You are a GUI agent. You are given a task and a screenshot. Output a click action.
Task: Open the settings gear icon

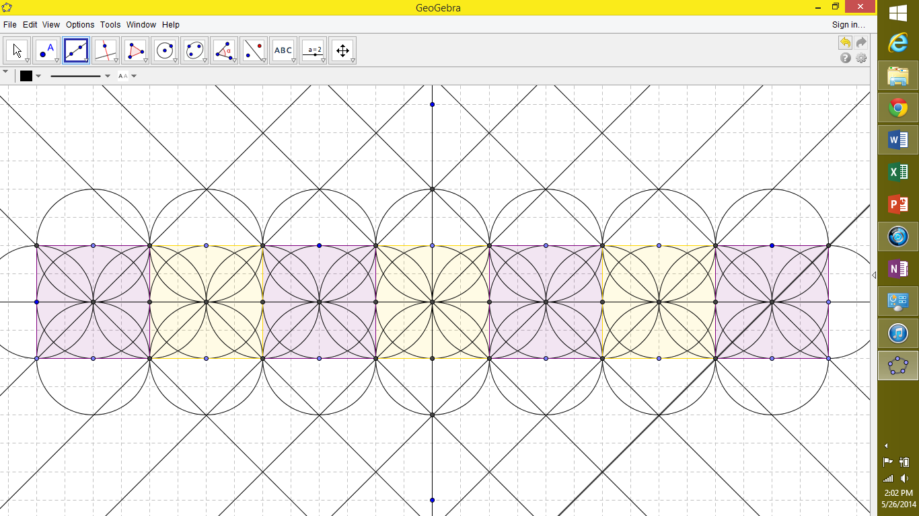(x=861, y=58)
